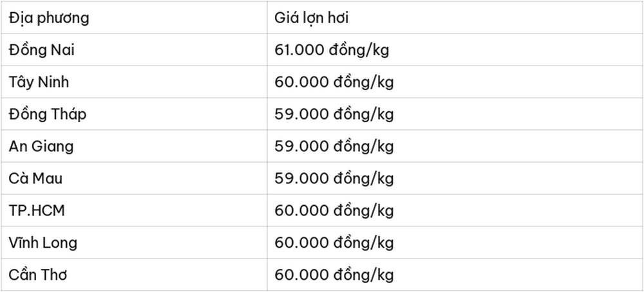Click the 'Địa phương' column header
Viewport: 644px width, 292px height.
pyautogui.click(x=134, y=17)
